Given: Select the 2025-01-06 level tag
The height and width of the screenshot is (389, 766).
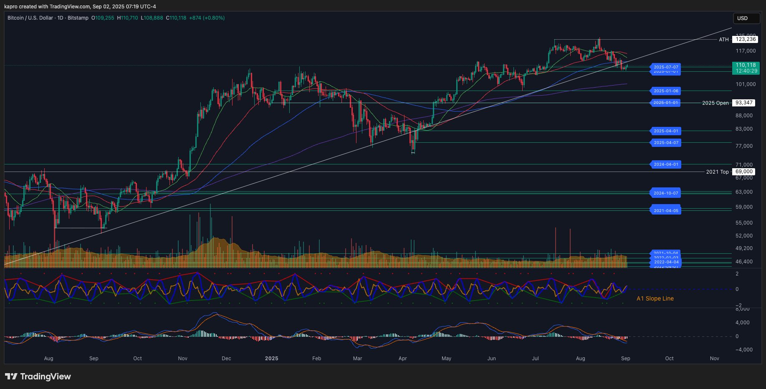Looking at the screenshot, I should coord(665,91).
